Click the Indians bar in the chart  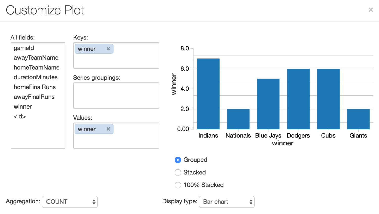[208, 94]
